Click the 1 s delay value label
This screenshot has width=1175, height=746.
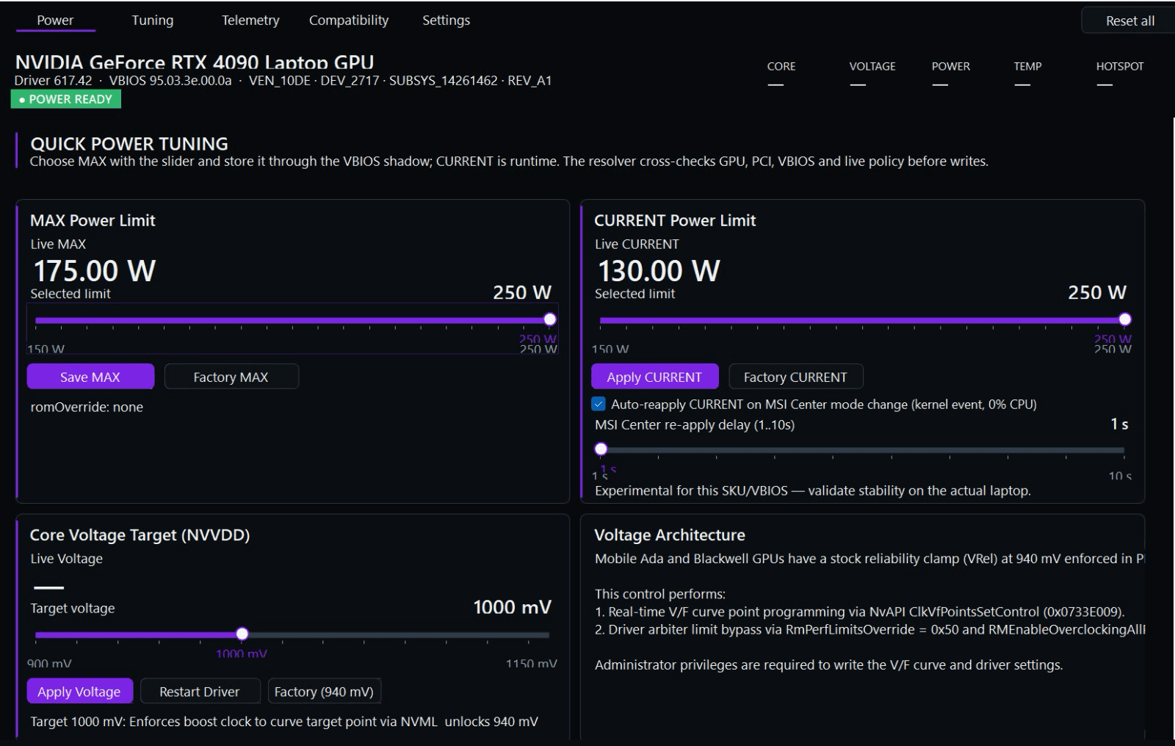(1119, 424)
